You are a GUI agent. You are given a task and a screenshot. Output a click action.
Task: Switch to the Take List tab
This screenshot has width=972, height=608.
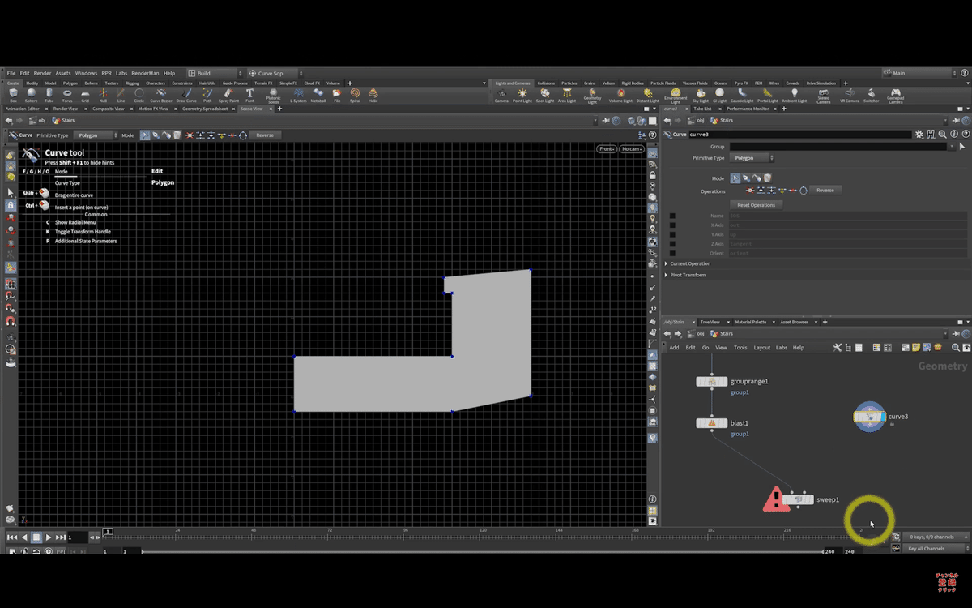click(x=702, y=109)
